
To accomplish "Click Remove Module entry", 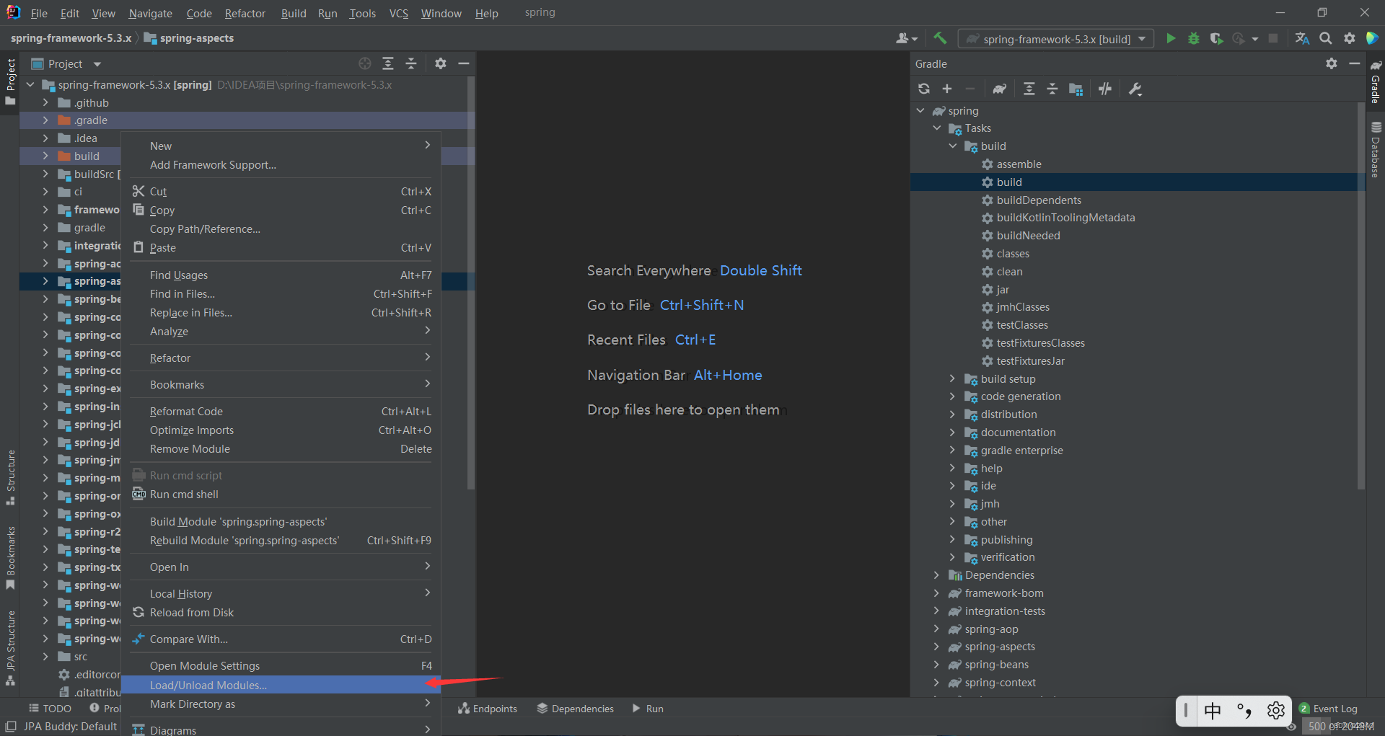I will click(x=281, y=448).
